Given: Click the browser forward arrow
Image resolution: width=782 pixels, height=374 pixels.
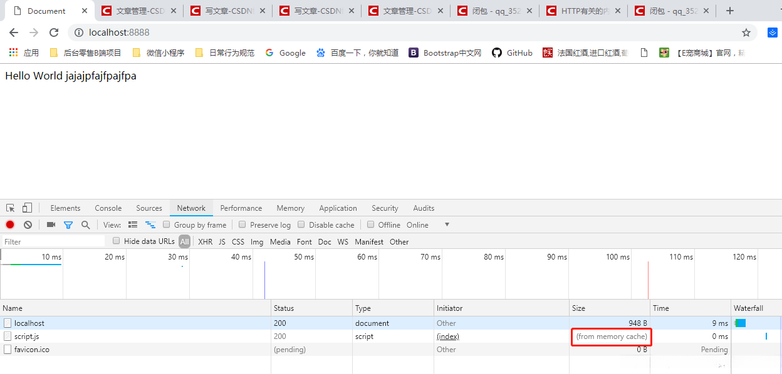Looking at the screenshot, I should click(x=34, y=33).
